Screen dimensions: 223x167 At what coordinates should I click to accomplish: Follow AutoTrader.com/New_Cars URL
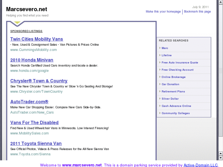pyautogui.click(x=32, y=112)
